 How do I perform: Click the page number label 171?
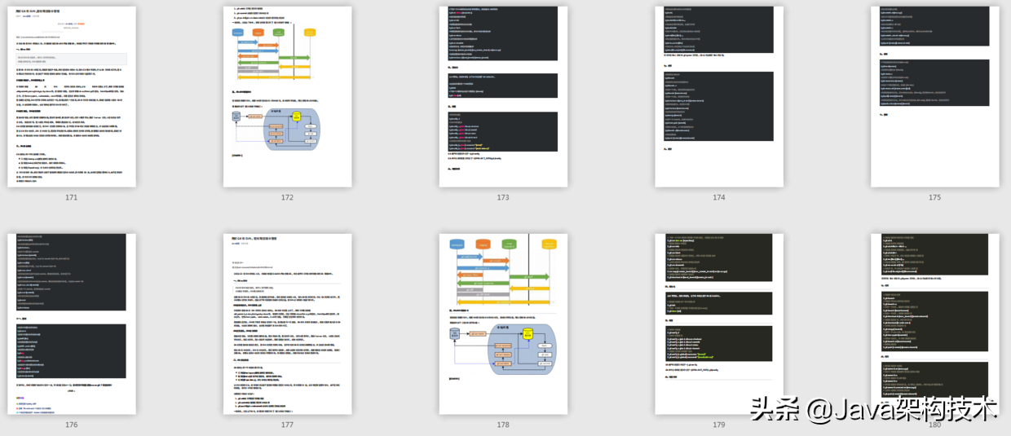[x=72, y=197]
